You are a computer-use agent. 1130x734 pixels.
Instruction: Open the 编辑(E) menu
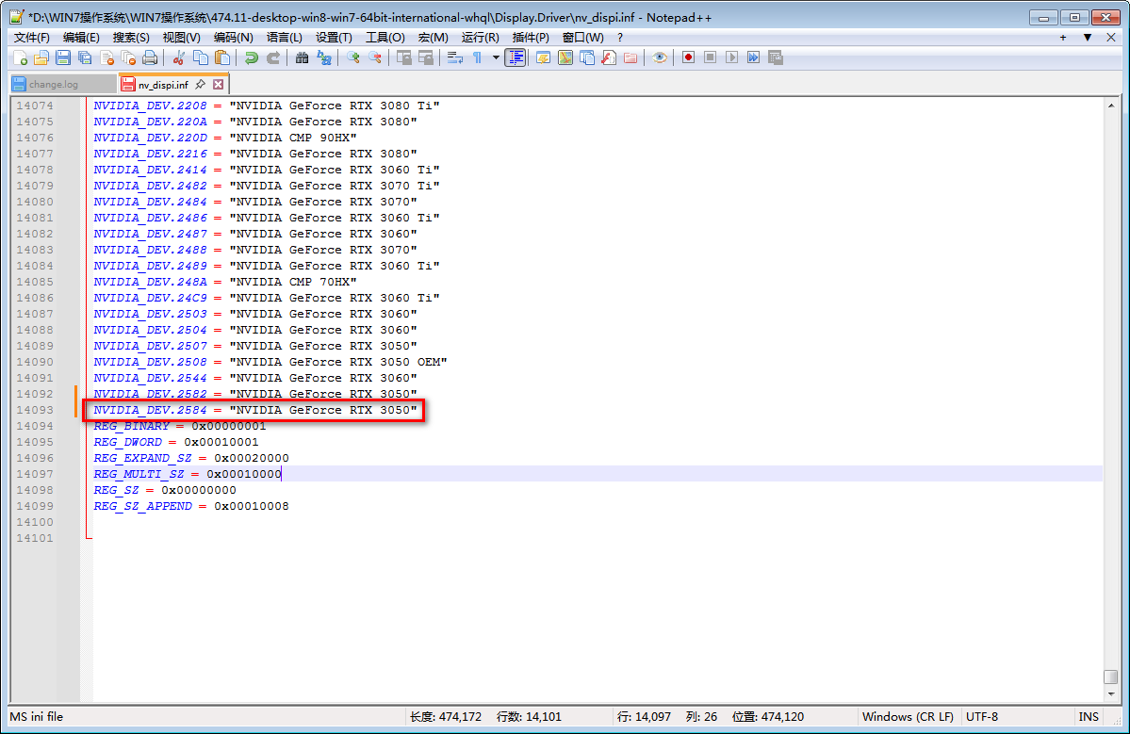[x=81, y=38]
